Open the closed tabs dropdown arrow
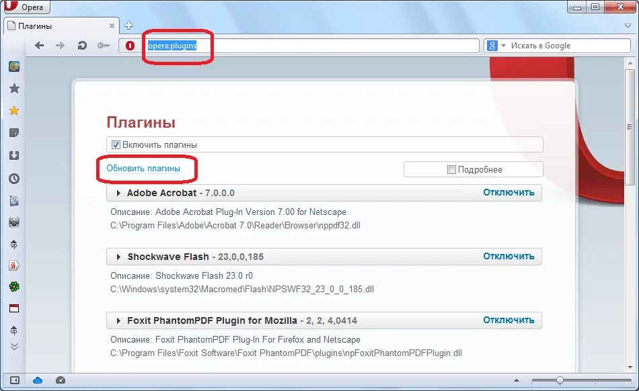 628,26
